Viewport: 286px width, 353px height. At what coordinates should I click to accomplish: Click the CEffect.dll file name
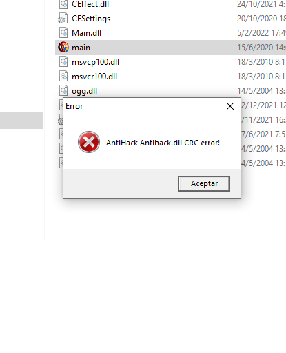tap(90, 4)
